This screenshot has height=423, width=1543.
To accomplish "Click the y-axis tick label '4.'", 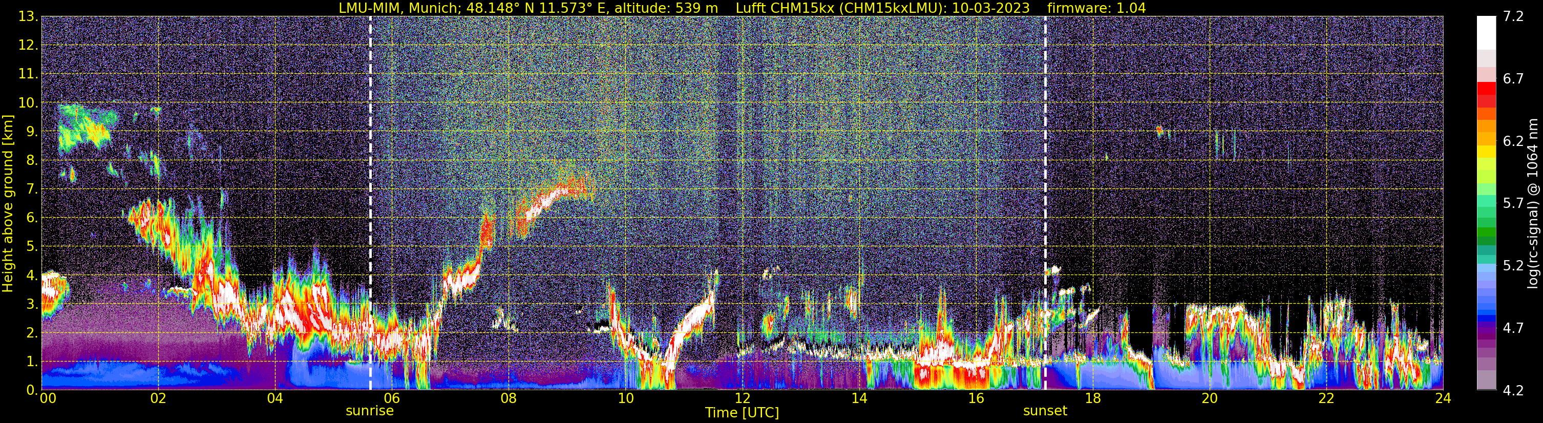I will point(32,276).
